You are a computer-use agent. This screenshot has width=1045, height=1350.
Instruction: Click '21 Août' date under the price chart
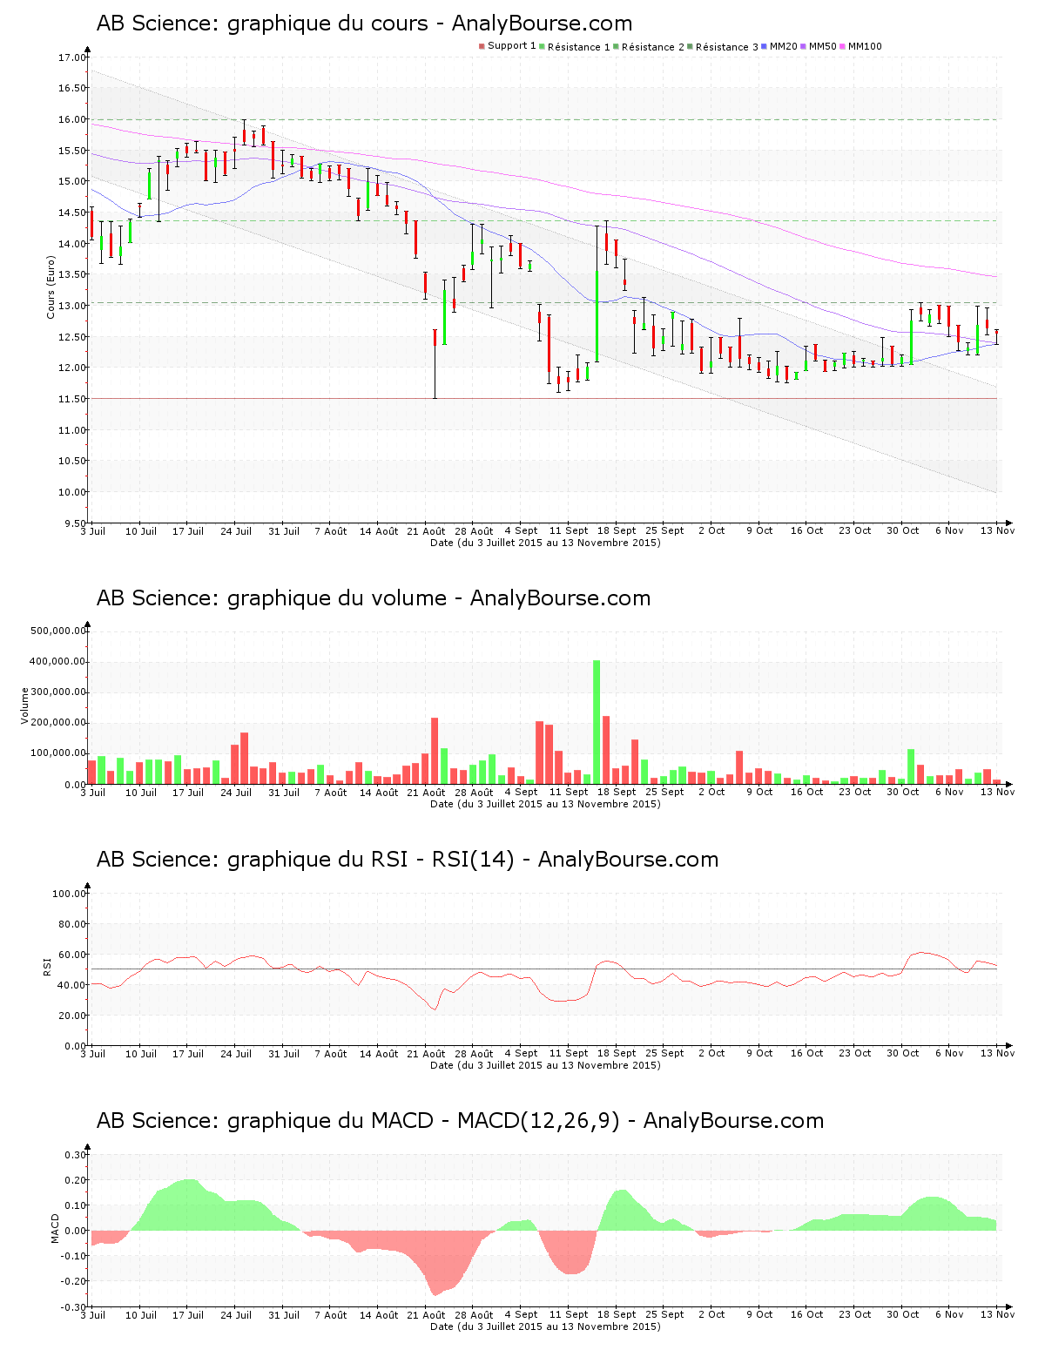pyautogui.click(x=426, y=531)
